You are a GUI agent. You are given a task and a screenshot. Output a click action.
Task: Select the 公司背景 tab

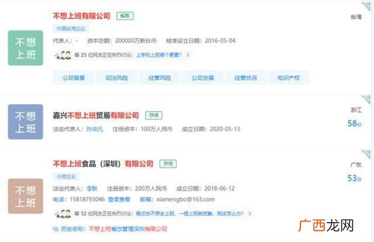[x=74, y=78]
